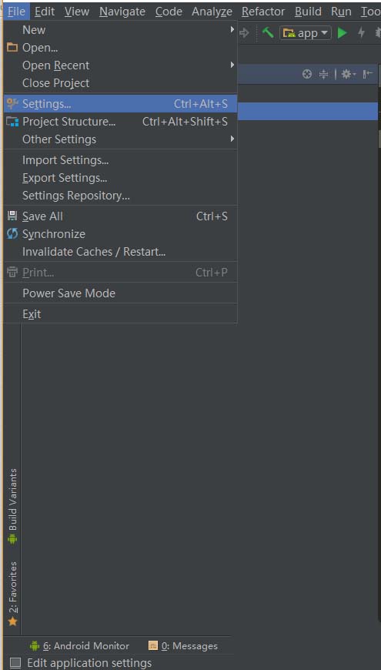Open the Build Variants side panel

coord(13,506)
